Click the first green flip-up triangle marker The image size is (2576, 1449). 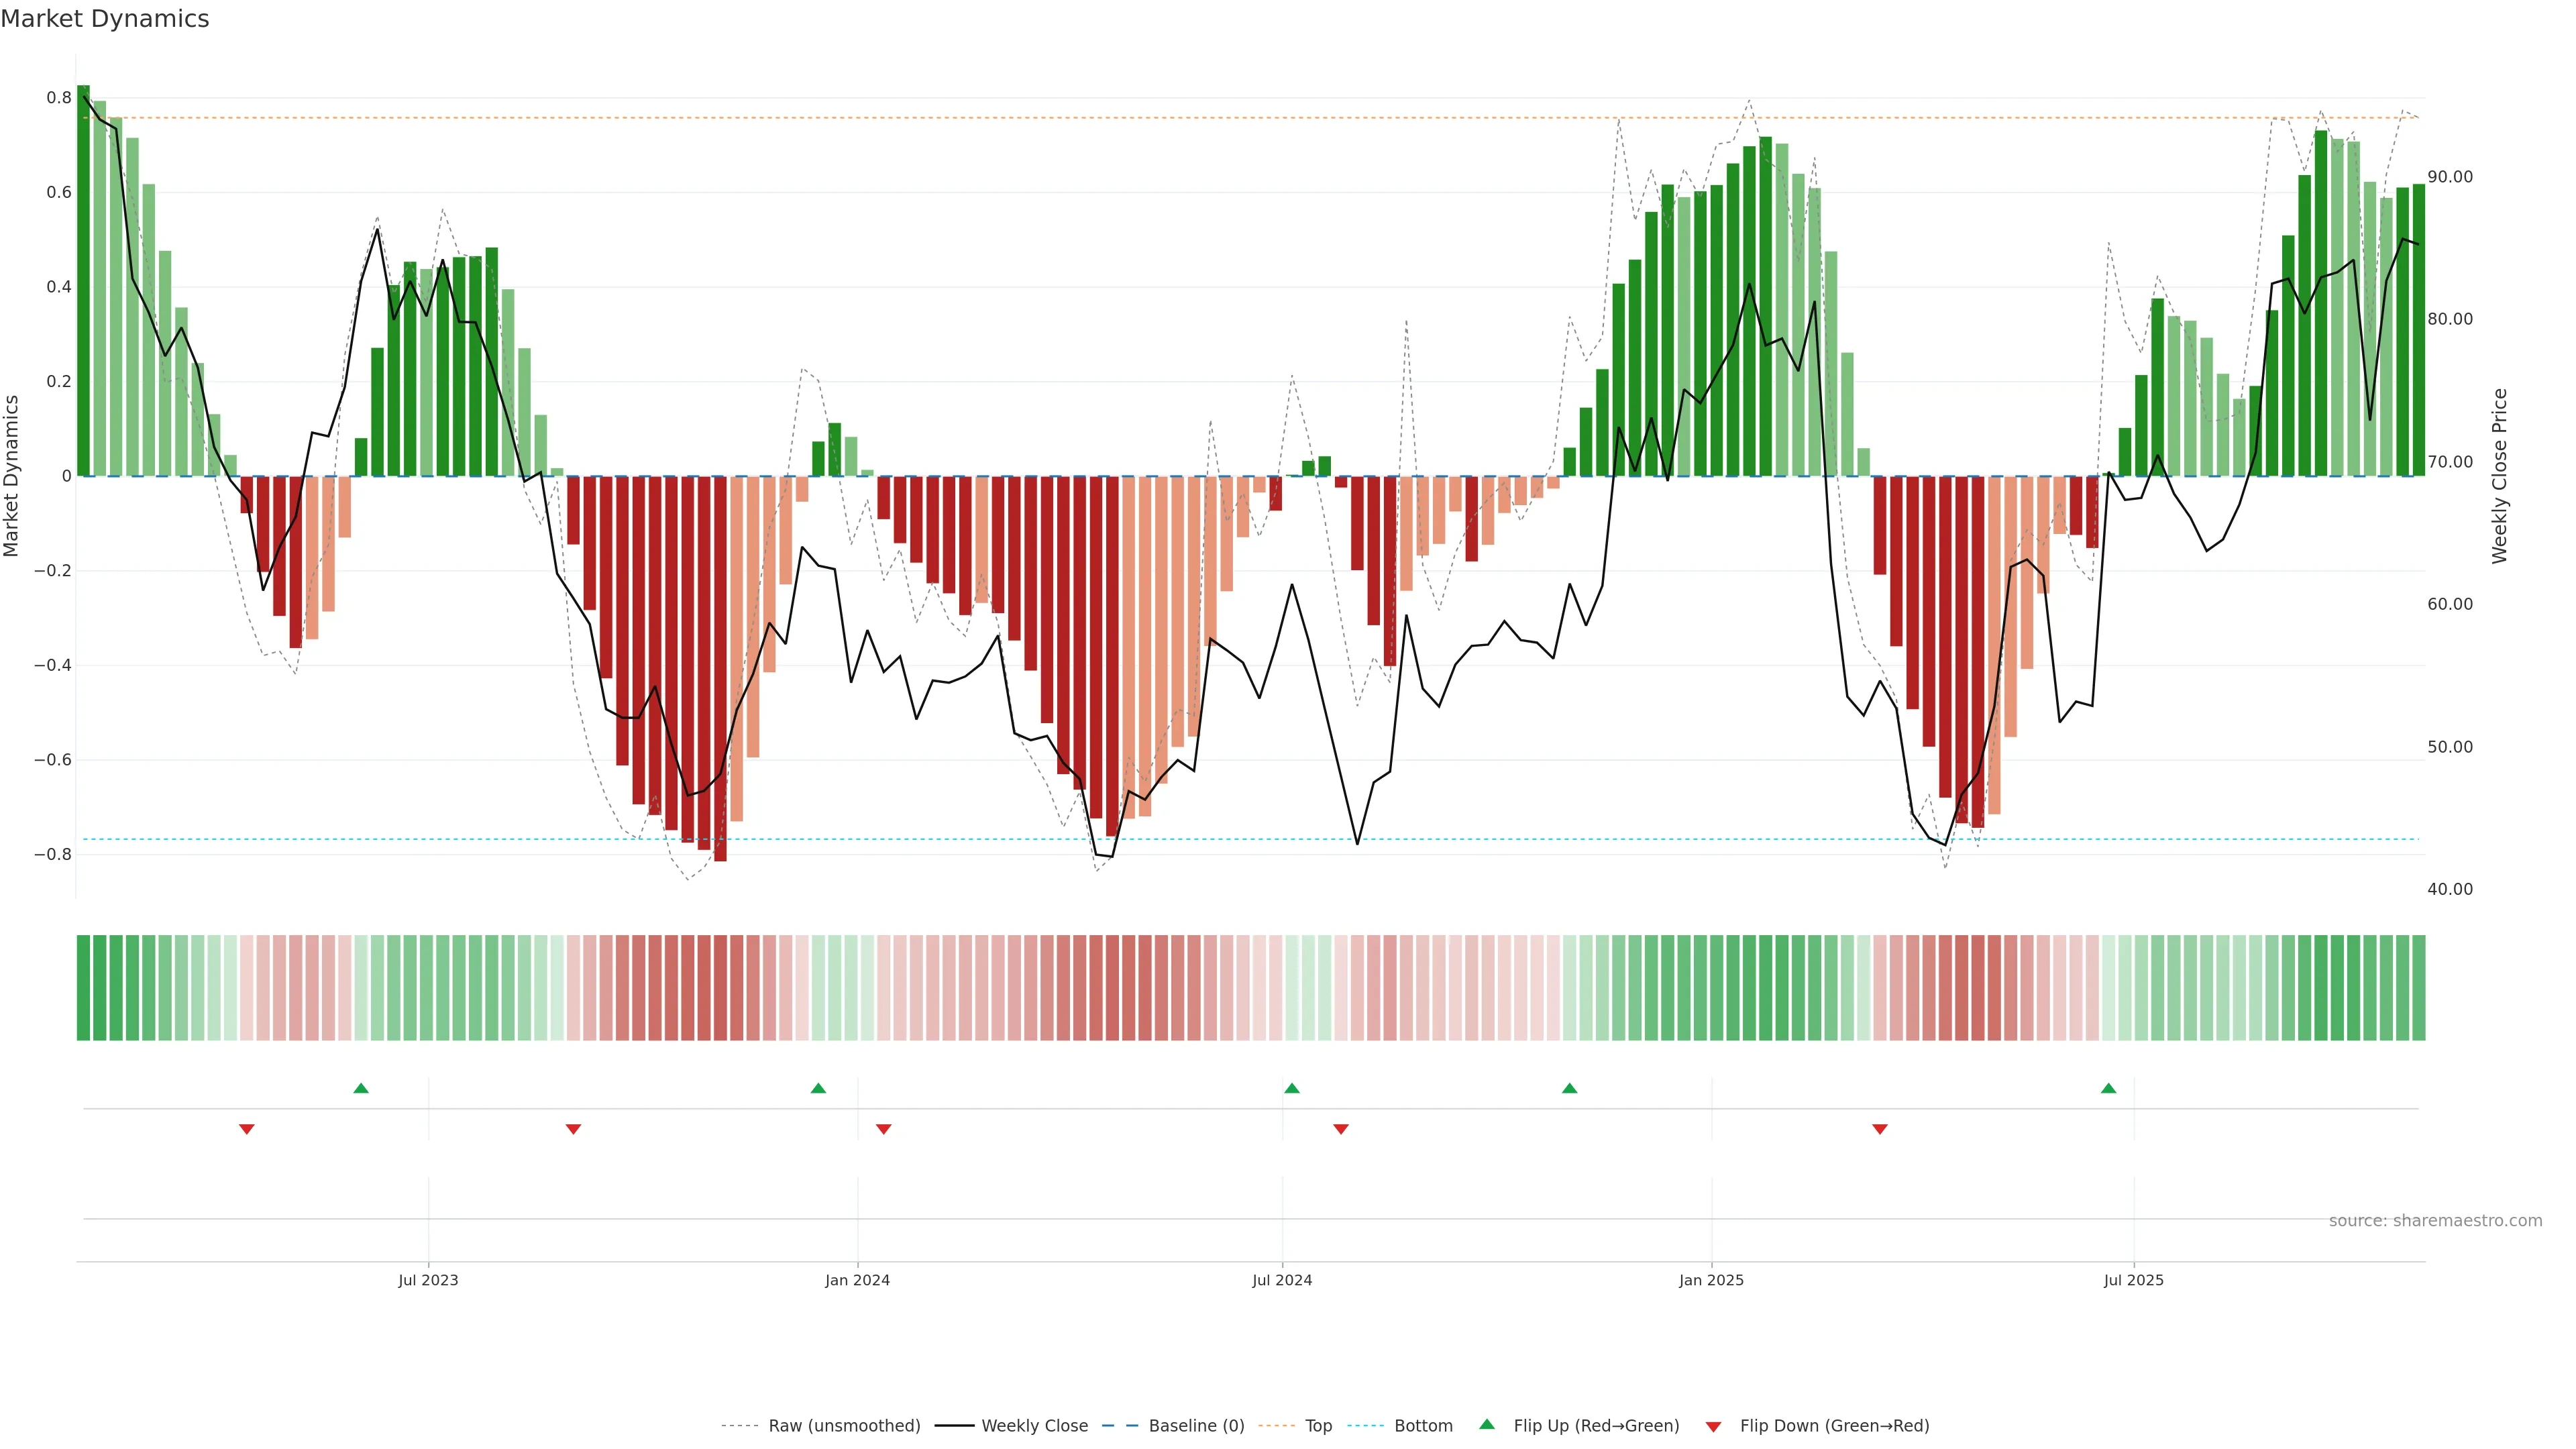[361, 1088]
